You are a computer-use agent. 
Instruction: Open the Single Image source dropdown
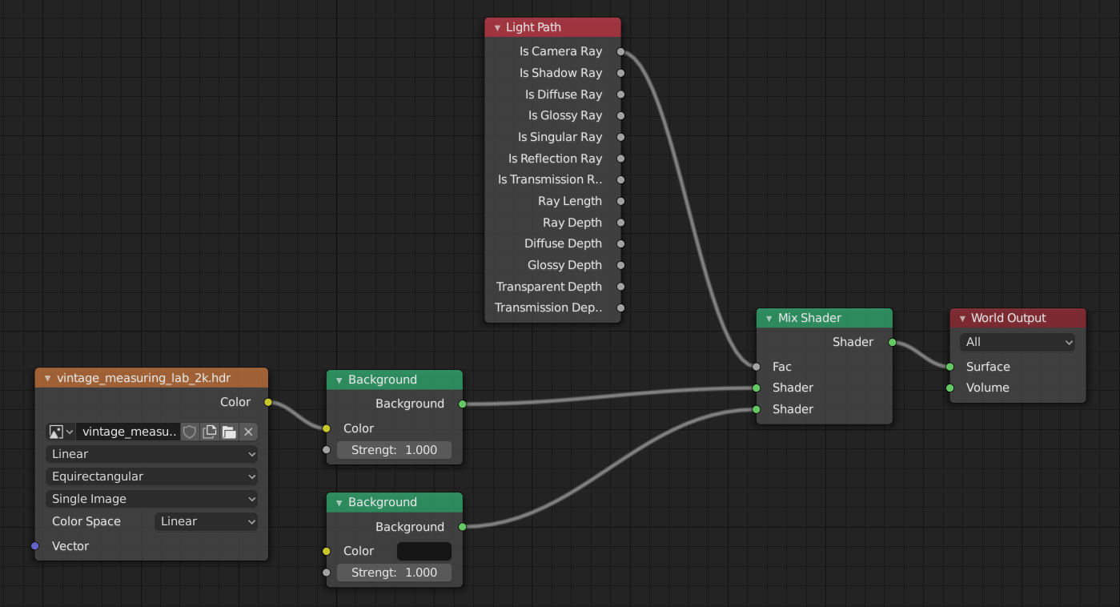(151, 499)
